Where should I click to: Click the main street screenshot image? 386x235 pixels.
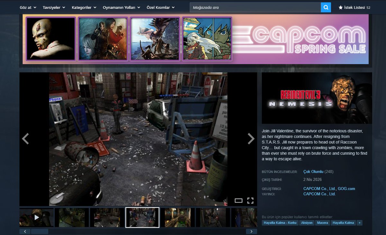[138, 139]
